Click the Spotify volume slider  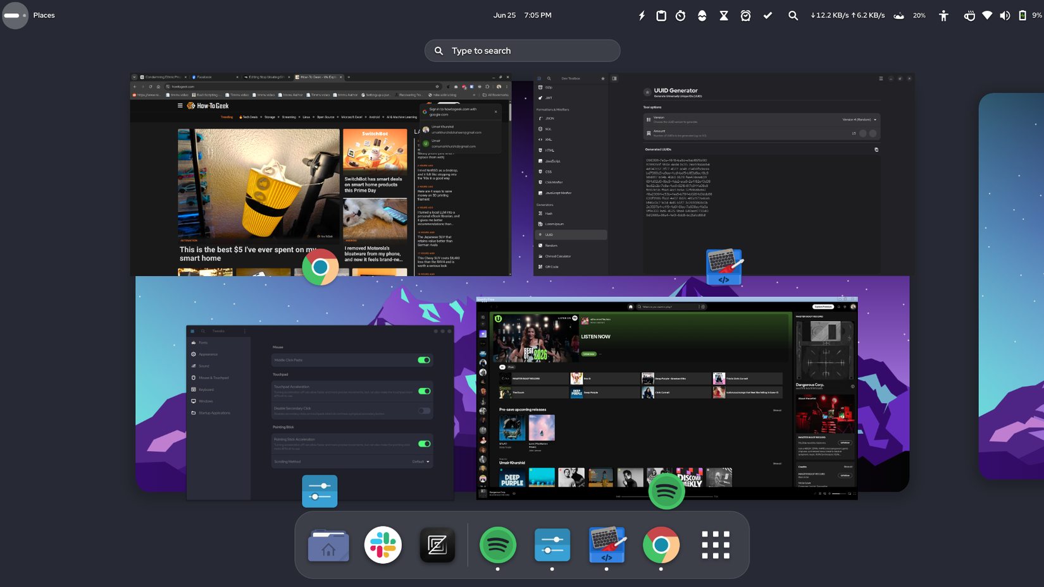[x=839, y=493]
